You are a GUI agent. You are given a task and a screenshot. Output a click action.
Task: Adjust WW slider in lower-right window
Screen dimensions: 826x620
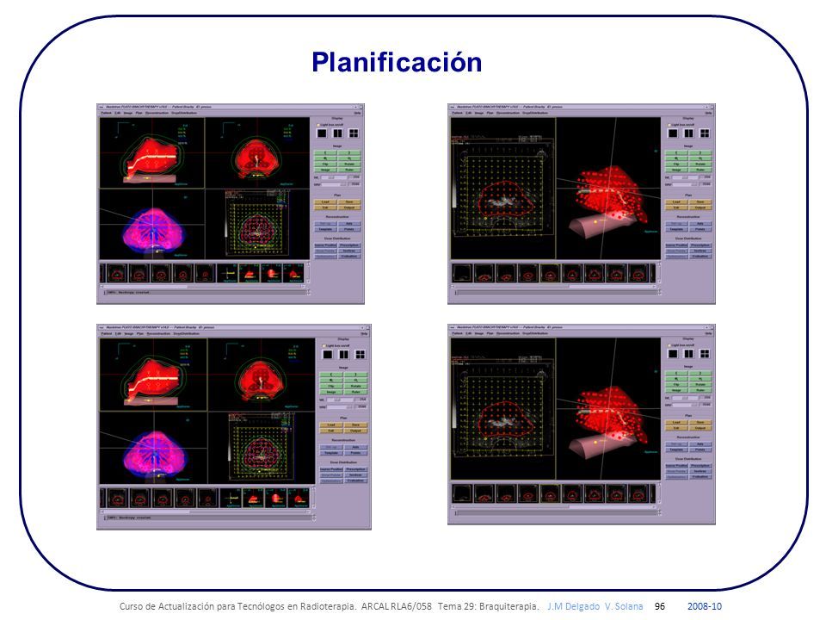click(x=685, y=405)
